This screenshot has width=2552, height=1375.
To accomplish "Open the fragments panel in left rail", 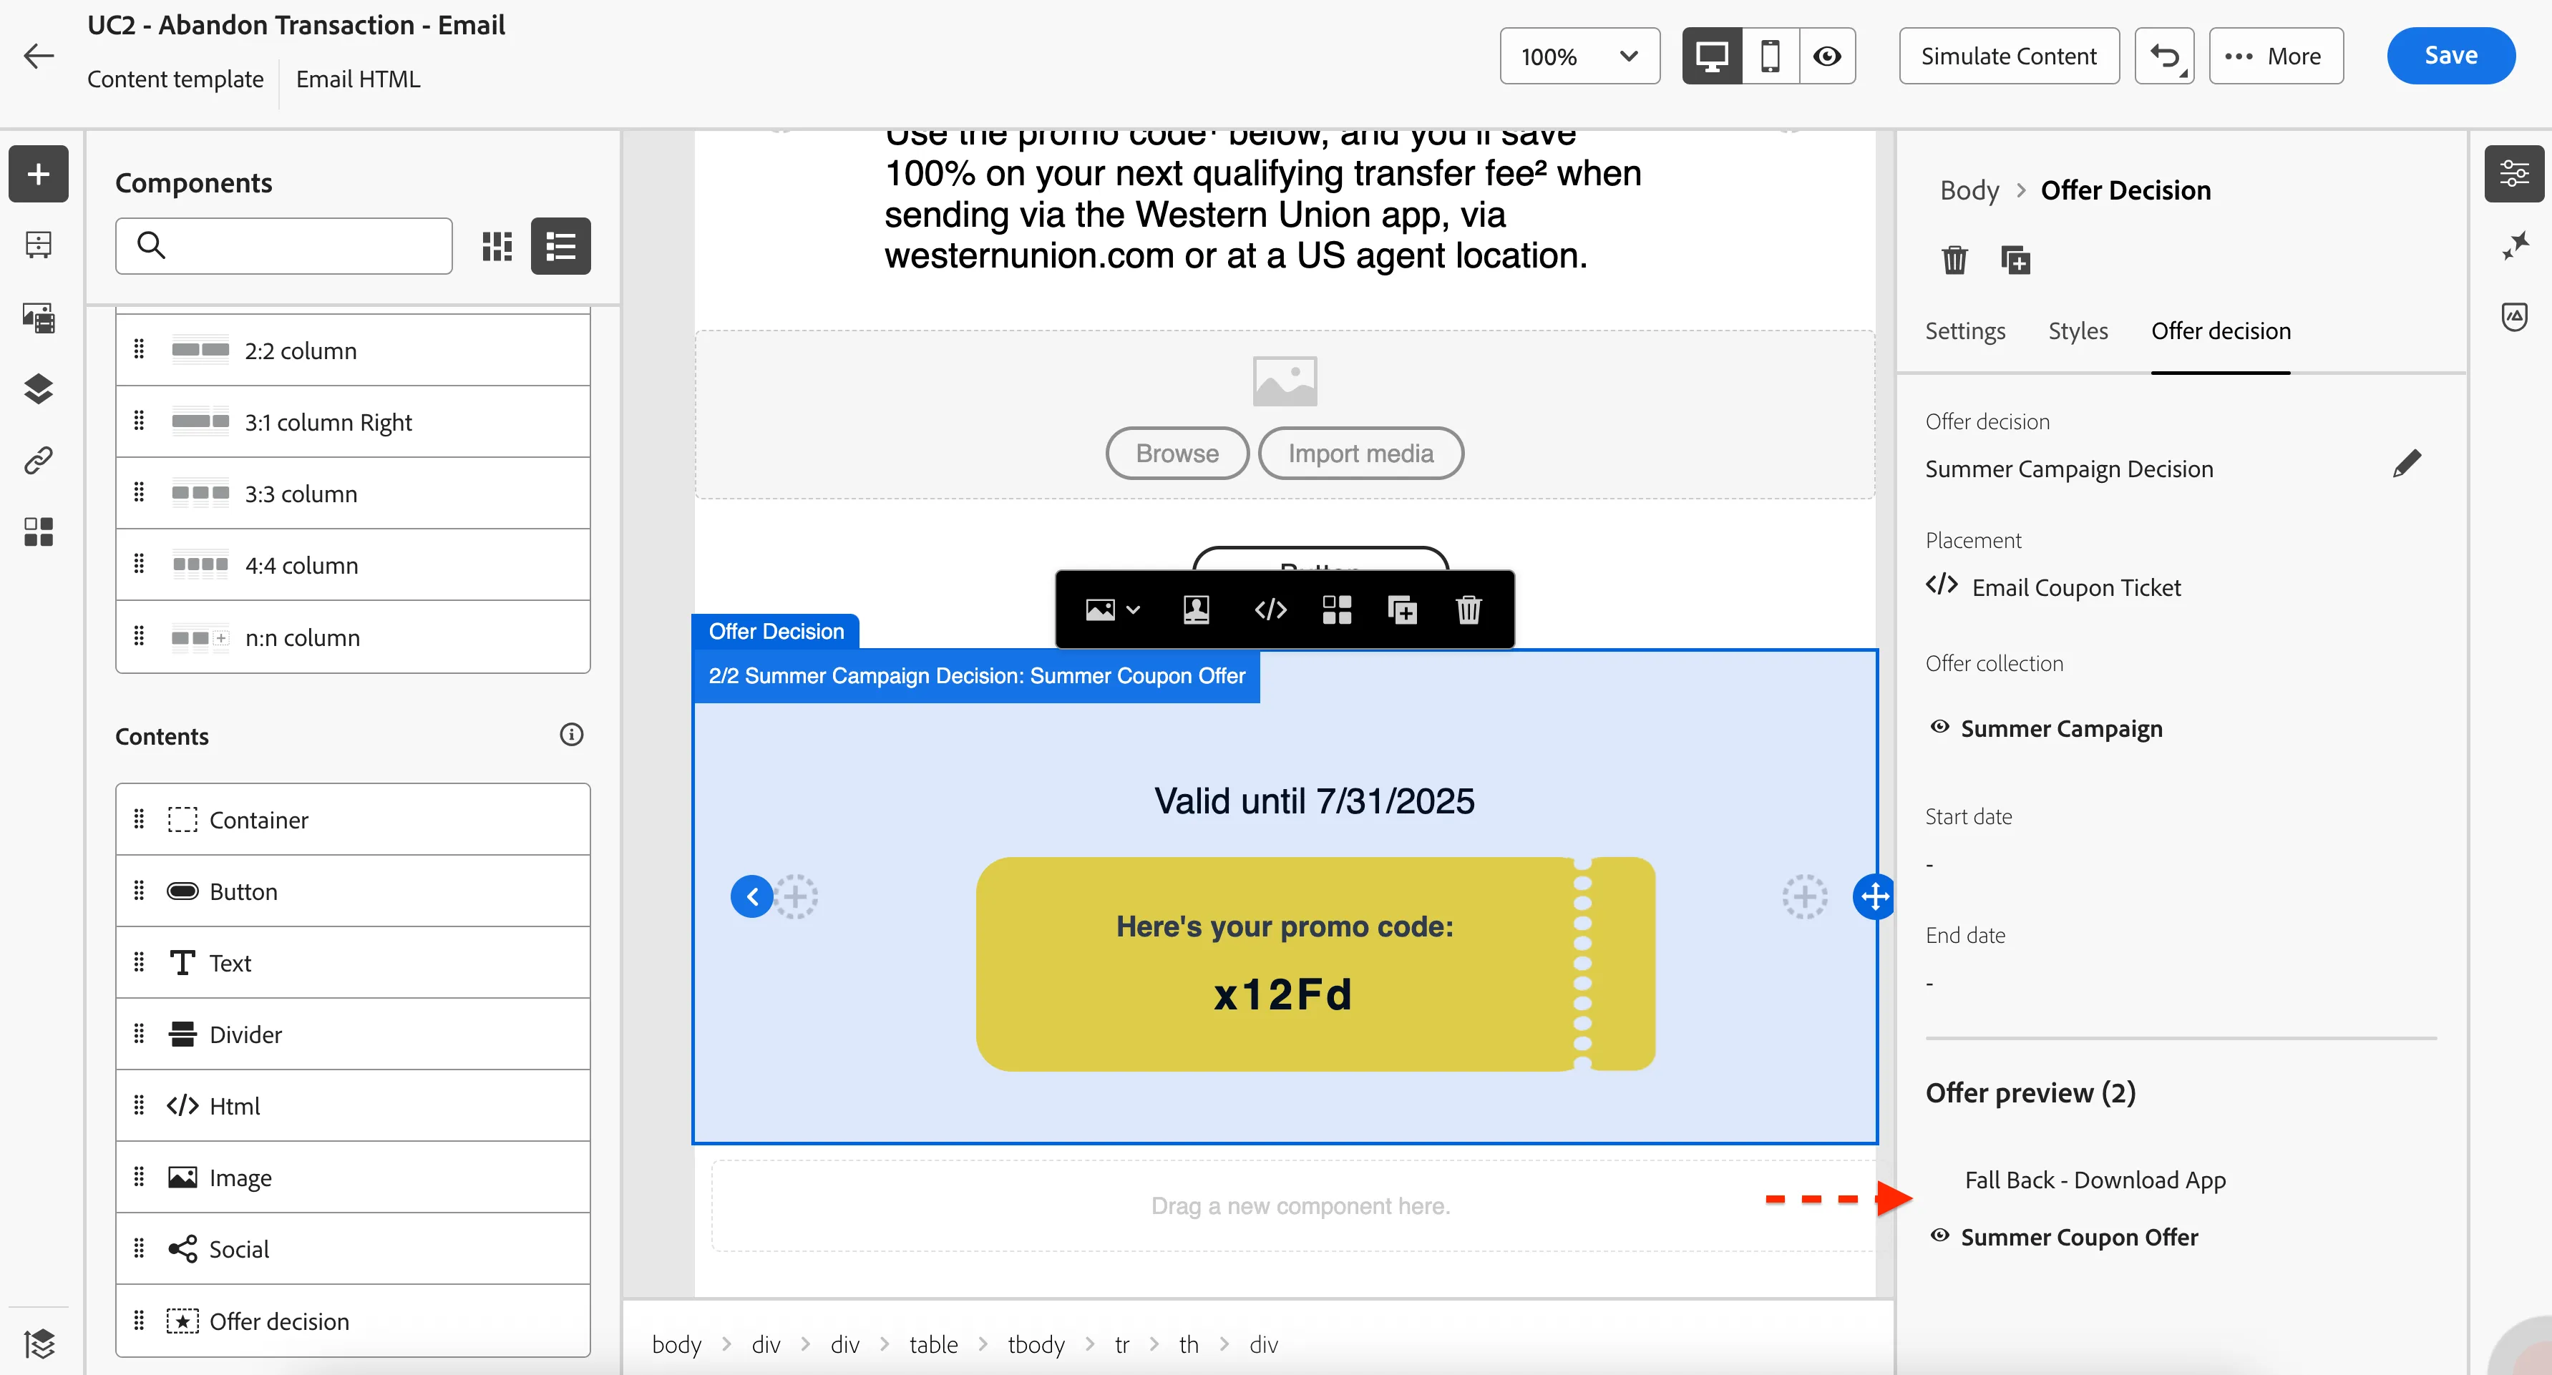I will click(x=39, y=245).
